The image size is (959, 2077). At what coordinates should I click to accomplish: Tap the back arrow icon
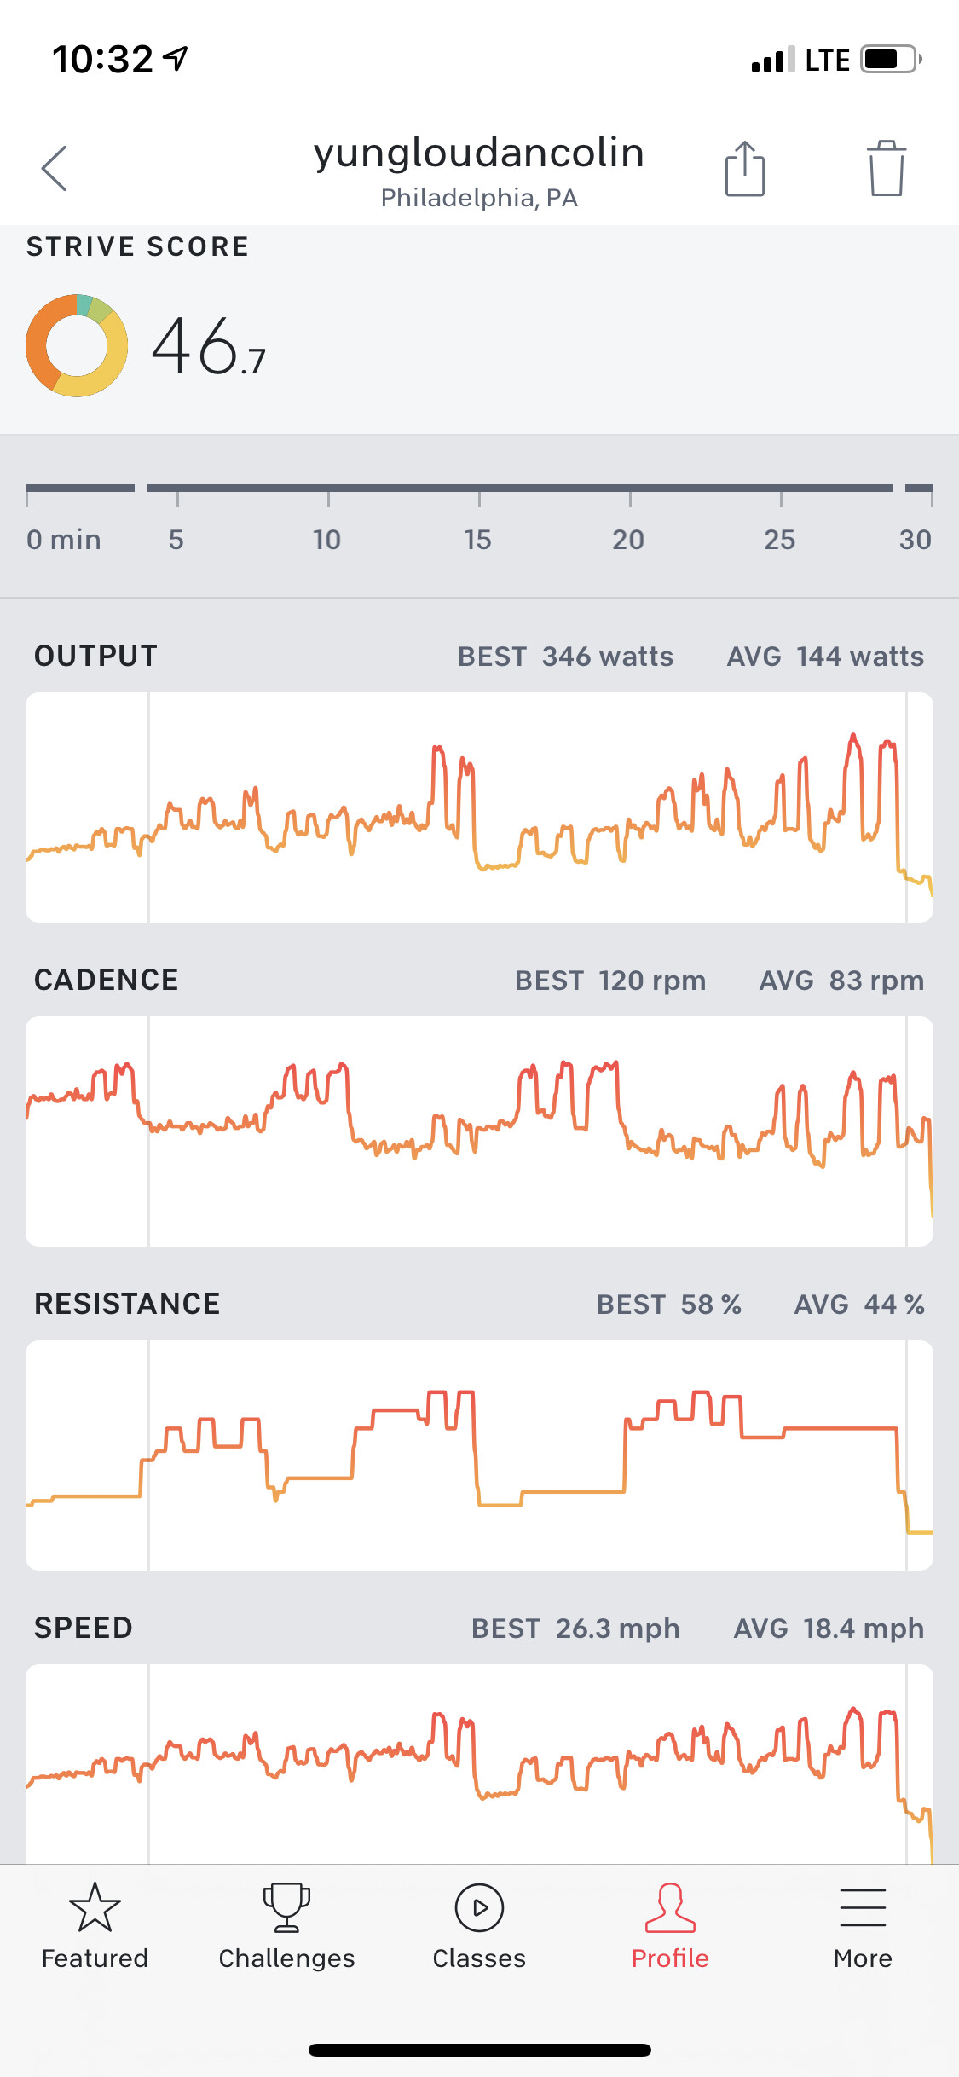tap(55, 168)
